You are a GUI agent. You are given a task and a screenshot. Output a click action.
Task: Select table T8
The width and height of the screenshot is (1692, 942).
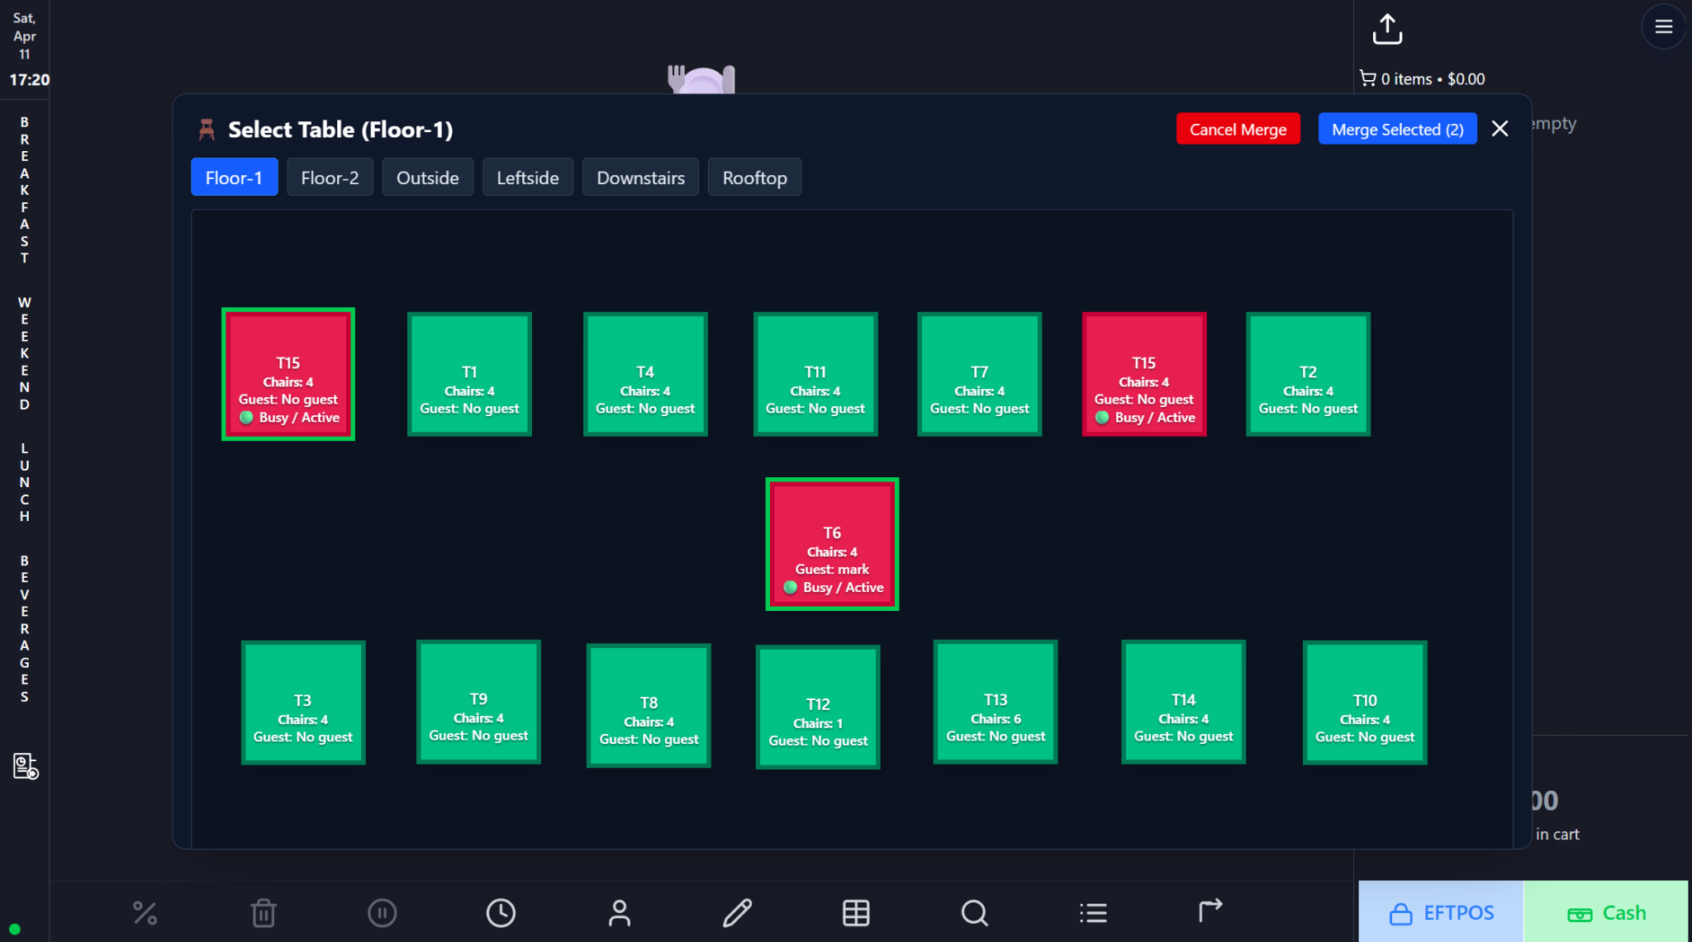649,706
